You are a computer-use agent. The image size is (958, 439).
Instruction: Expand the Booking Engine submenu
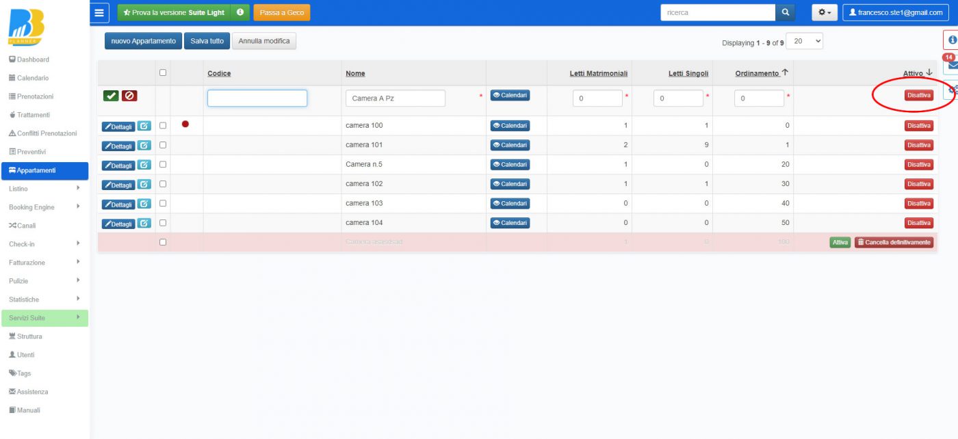[44, 207]
